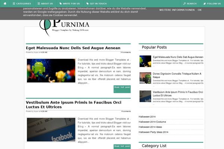Open Get In Touch page

tap(96, 4)
